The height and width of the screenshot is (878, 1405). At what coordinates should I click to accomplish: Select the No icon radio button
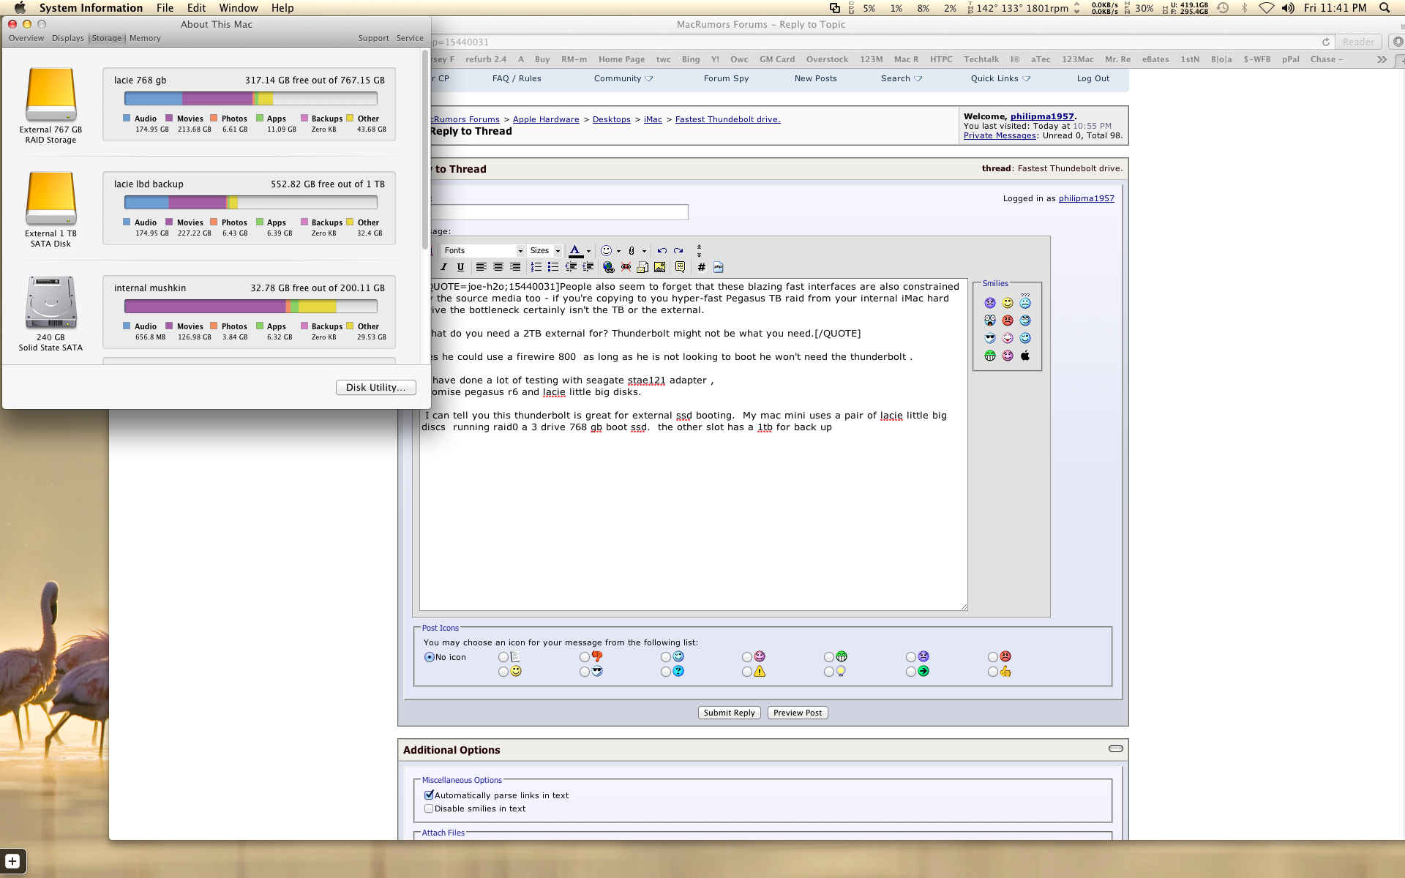(430, 657)
